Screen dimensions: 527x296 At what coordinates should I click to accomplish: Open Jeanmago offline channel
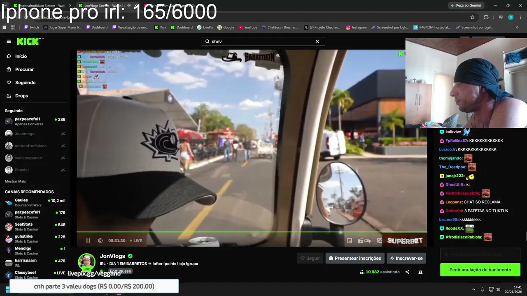point(35,134)
